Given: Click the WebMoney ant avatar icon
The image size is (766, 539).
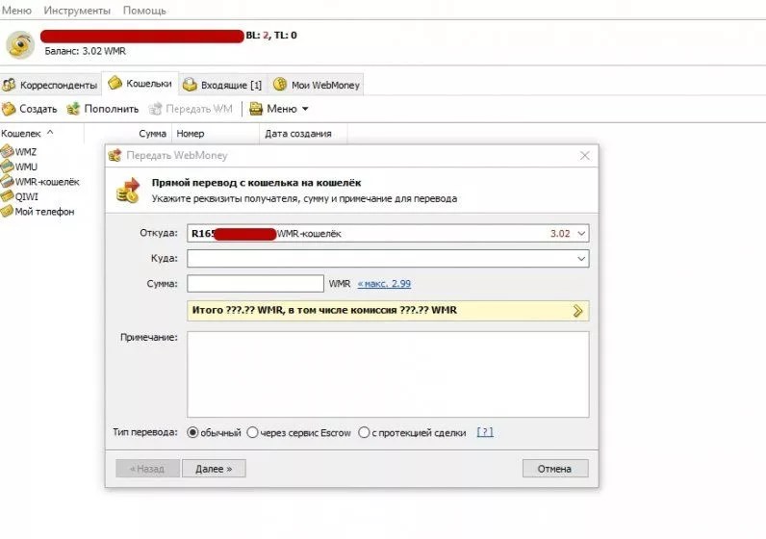Looking at the screenshot, I should (x=20, y=44).
